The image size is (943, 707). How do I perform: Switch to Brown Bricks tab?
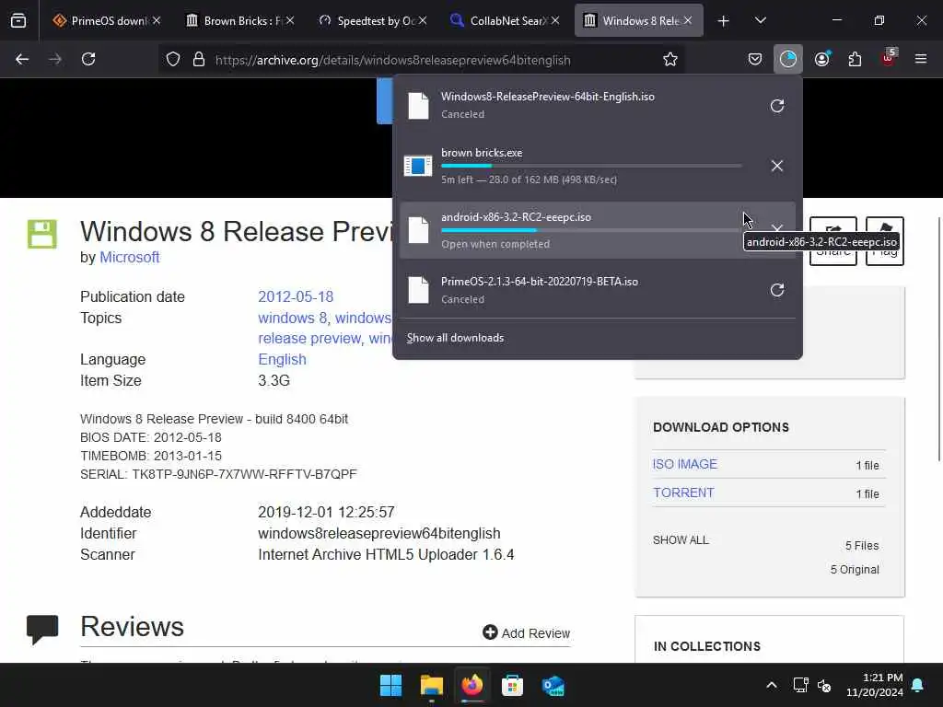pyautogui.click(x=233, y=21)
